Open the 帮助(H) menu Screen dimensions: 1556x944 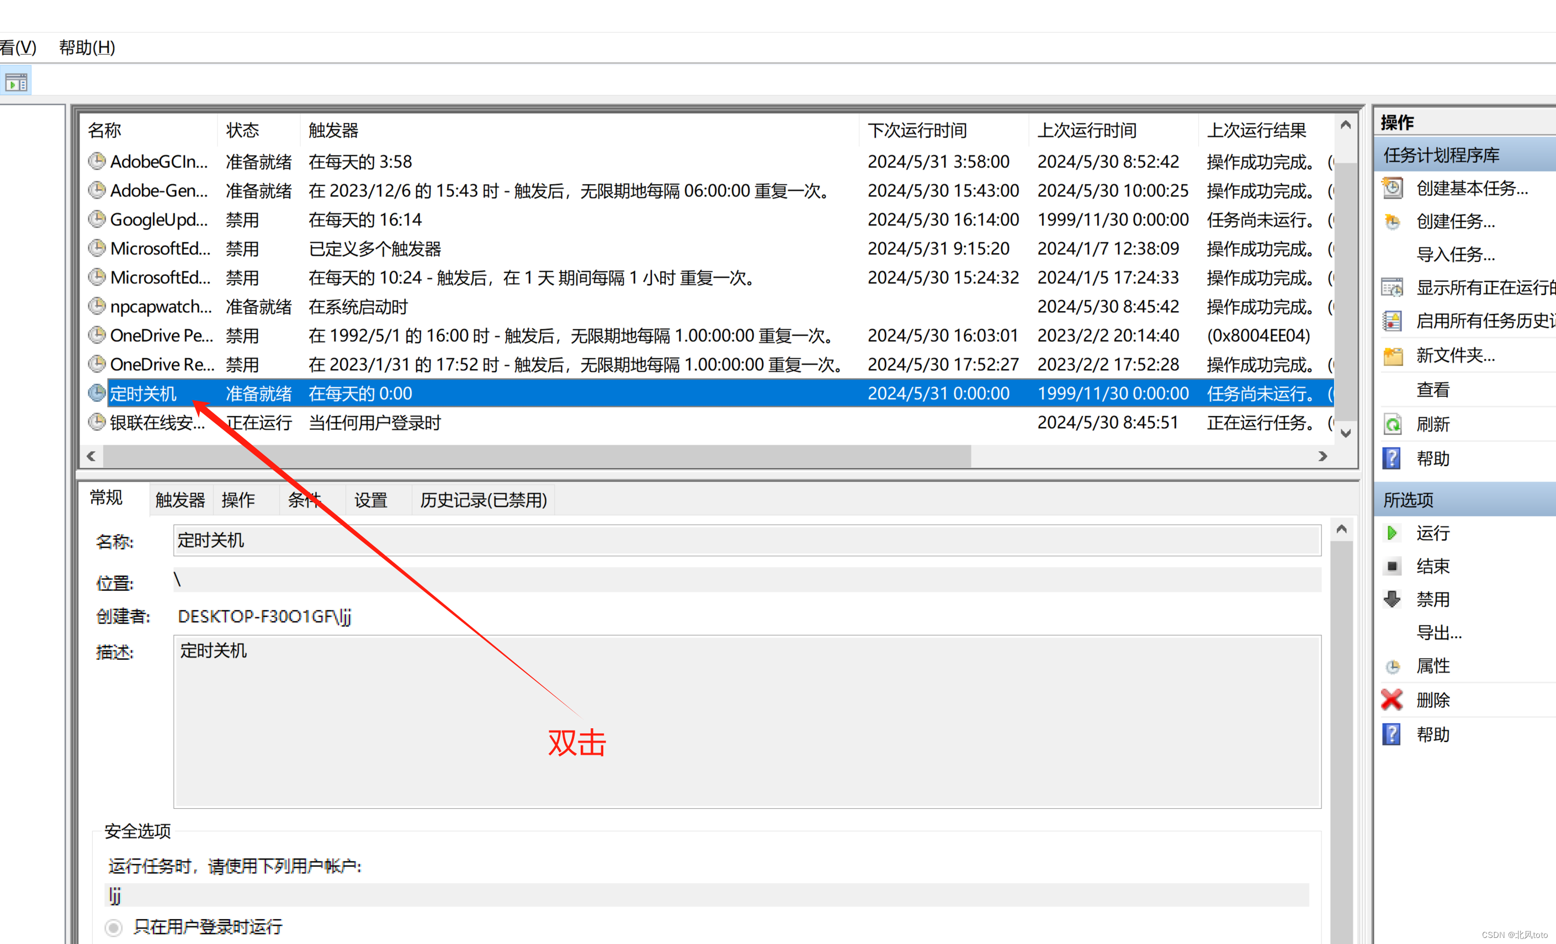[x=87, y=47]
